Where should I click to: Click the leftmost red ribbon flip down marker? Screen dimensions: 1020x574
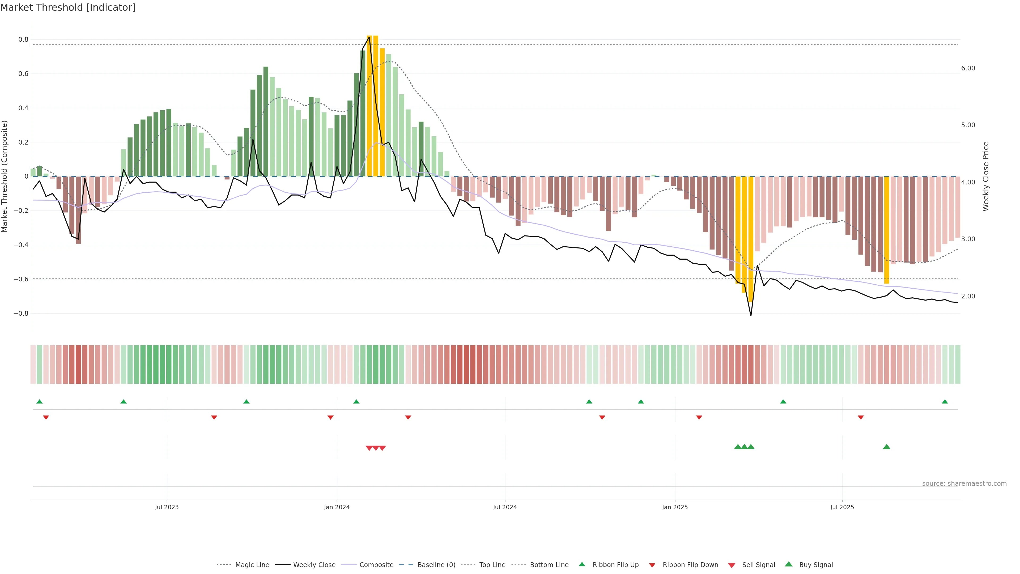pos(46,417)
